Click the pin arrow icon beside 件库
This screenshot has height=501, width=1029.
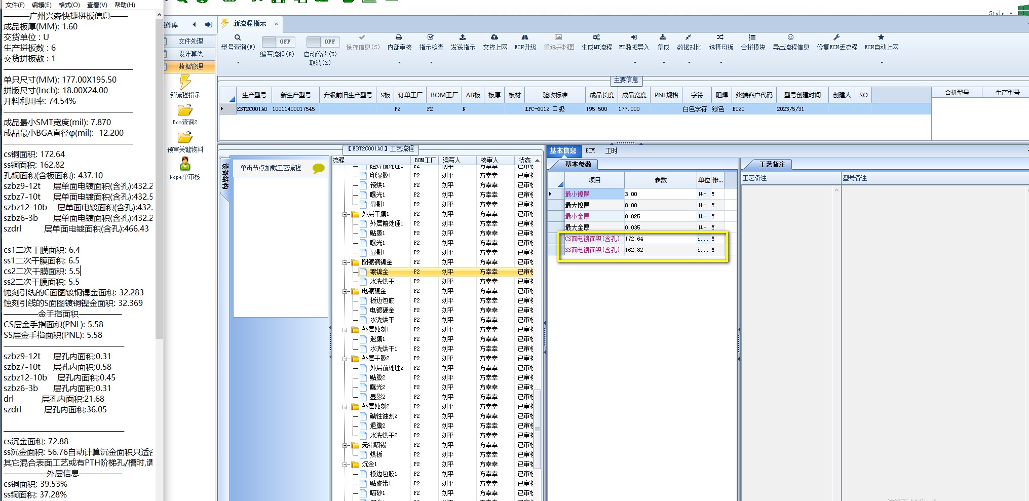[209, 24]
